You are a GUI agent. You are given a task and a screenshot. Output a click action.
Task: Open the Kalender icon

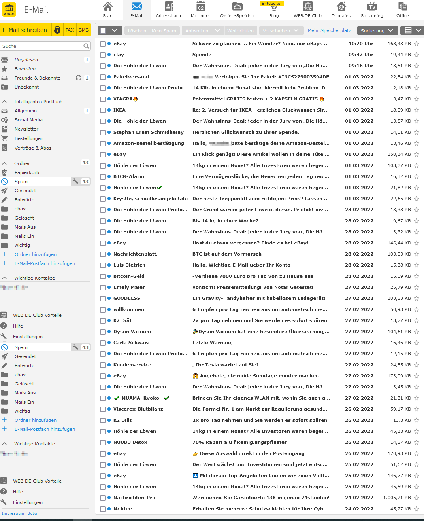[200, 9]
